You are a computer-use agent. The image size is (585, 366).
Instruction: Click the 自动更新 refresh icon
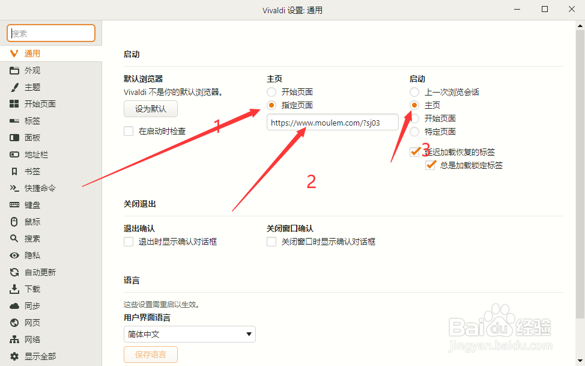point(14,272)
